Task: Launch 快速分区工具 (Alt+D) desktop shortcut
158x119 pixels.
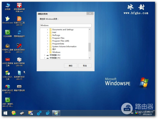Action: [19, 19]
